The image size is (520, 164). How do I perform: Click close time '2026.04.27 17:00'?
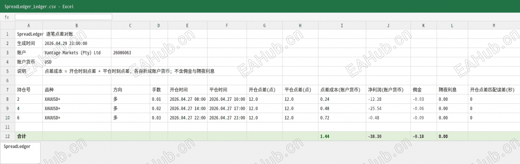pyautogui.click(x=227, y=109)
